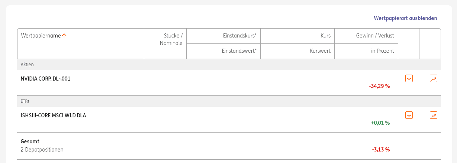The width and height of the screenshot is (457, 163).
Task: Click NVIDIA's -34,29 % loss value
Action: coord(379,86)
